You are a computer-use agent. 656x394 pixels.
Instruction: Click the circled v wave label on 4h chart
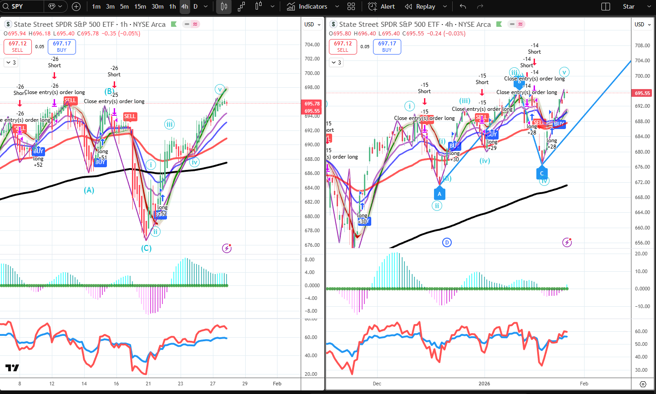564,72
